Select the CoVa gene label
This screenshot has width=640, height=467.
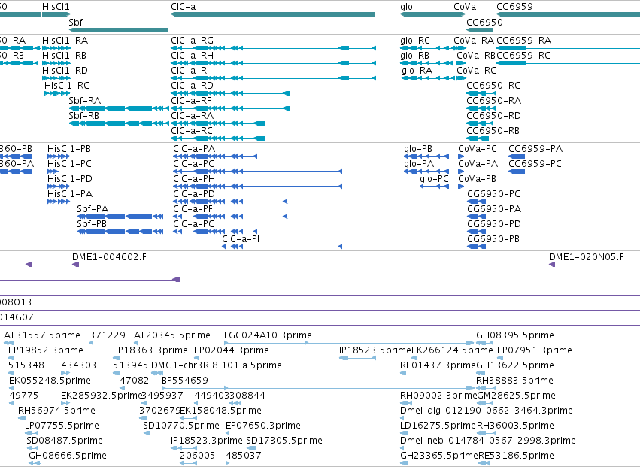point(465,7)
